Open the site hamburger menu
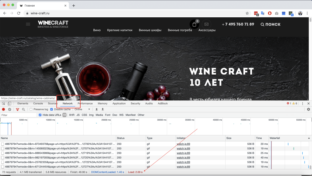 click(28, 24)
